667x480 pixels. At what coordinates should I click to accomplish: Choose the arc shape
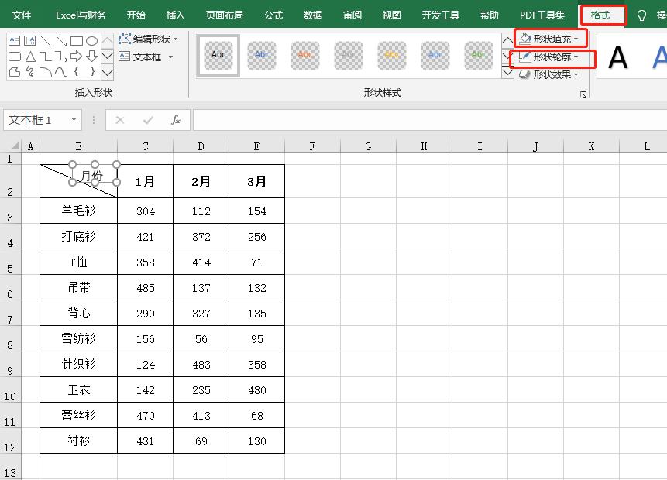[46, 71]
